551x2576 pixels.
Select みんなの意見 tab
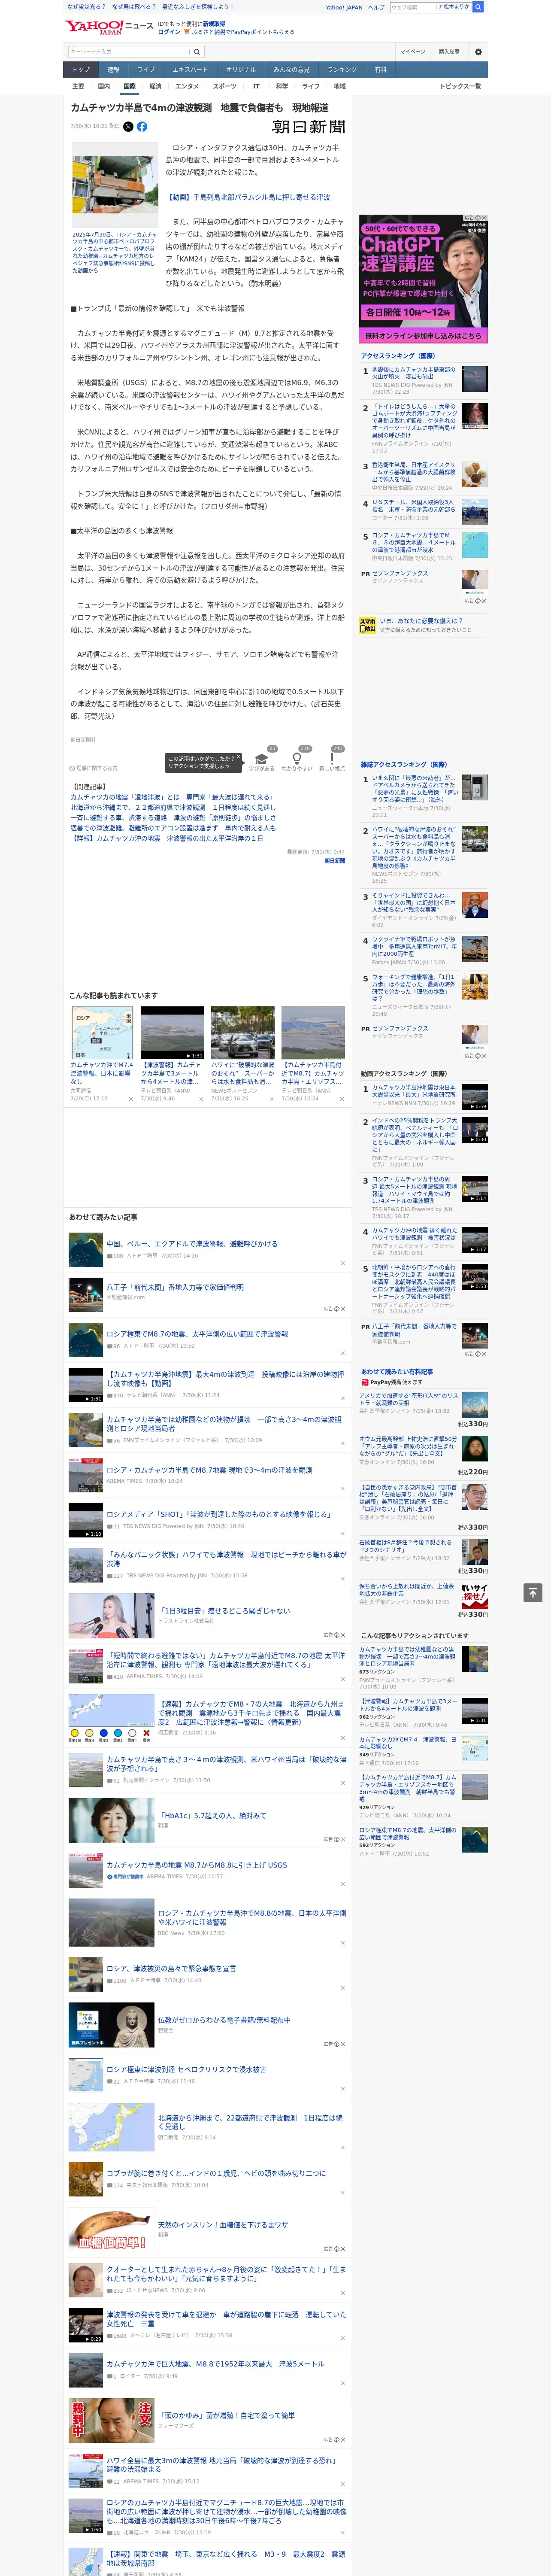[291, 70]
